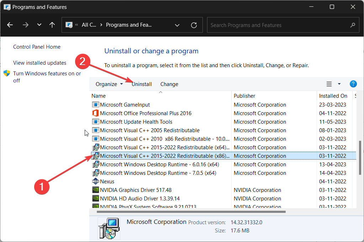Image resolution: width=364 pixels, height=242 pixels.
Task: Click the search magnifier icon
Action: tap(353, 25)
